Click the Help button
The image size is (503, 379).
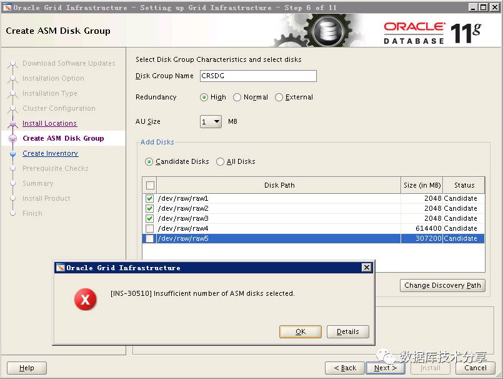[27, 368]
